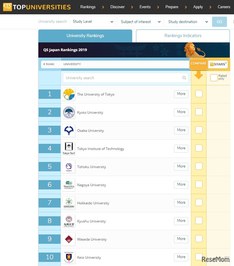The width and height of the screenshot is (234, 266).
Task: Click the QS Stars badge
Action: (218, 64)
